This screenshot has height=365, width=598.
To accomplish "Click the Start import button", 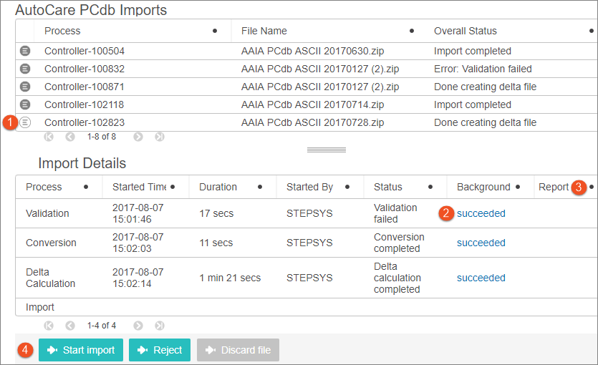I will point(81,350).
